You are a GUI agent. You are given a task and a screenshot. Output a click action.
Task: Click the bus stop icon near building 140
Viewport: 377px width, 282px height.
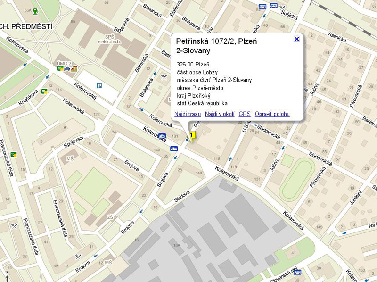tap(174, 148)
